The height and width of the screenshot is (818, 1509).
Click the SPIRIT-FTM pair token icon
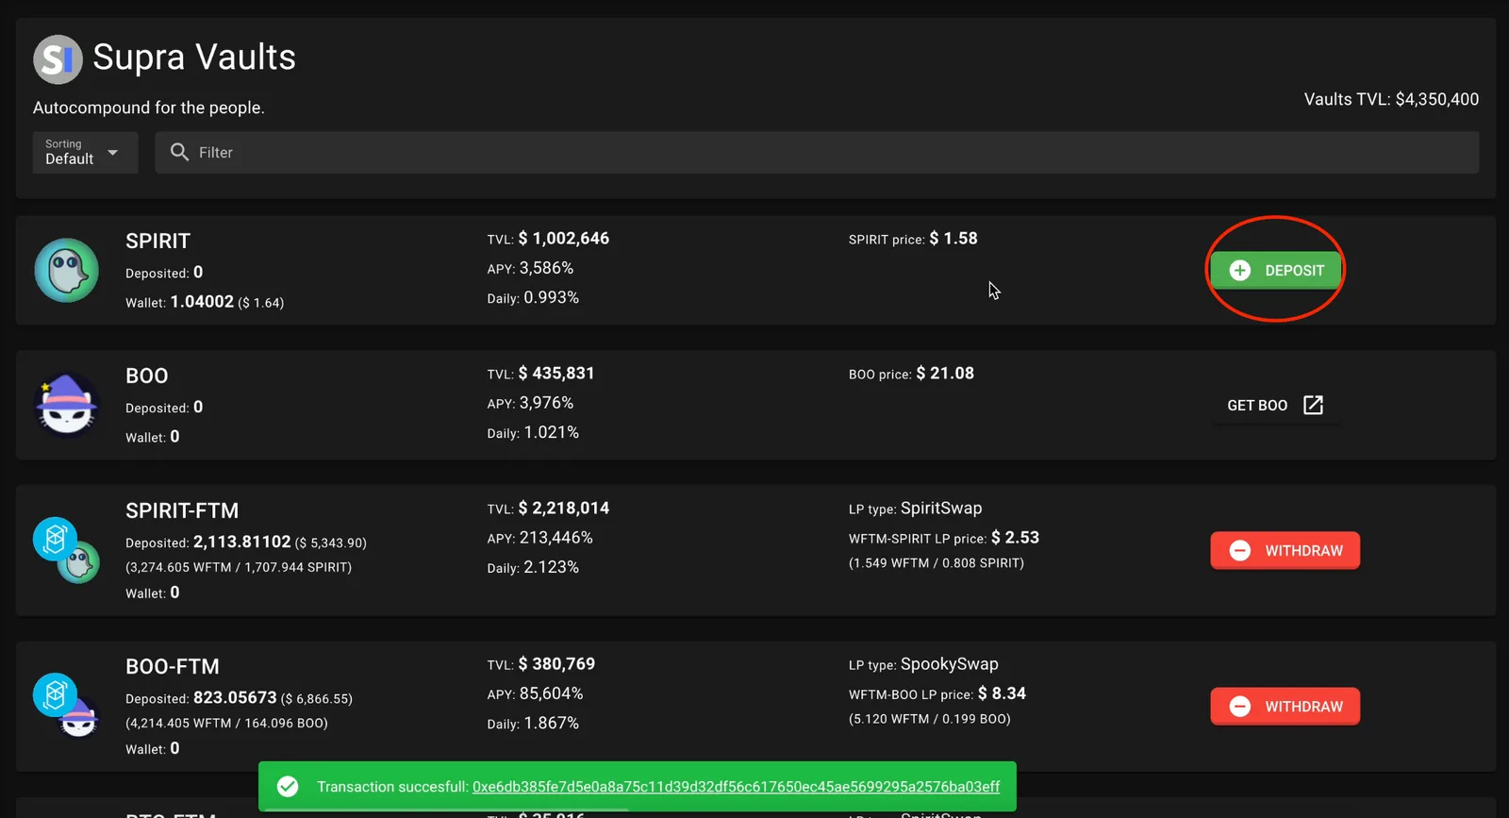pyautogui.click(x=66, y=550)
